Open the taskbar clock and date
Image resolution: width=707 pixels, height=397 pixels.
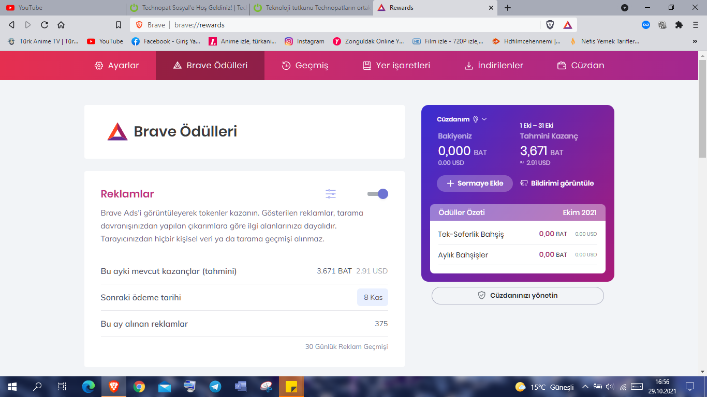[x=662, y=387]
